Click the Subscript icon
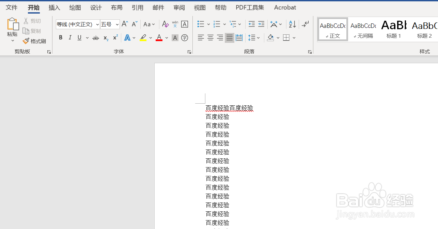The image size is (438, 229). tap(105, 38)
